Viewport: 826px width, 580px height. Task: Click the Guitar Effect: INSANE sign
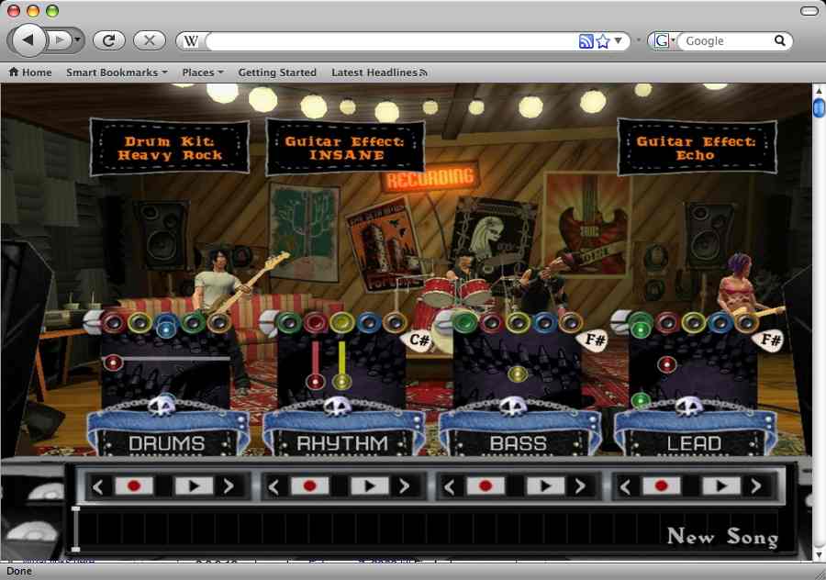(x=345, y=147)
